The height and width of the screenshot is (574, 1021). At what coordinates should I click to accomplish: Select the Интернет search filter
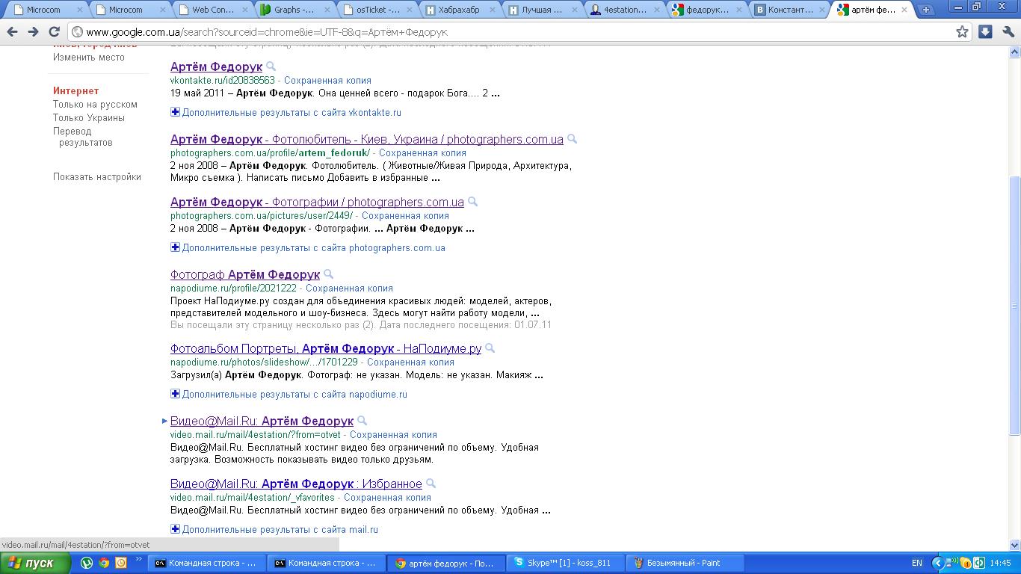click(x=75, y=90)
